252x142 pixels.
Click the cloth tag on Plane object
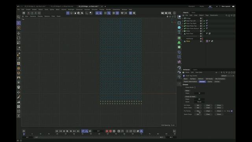tap(207, 41)
